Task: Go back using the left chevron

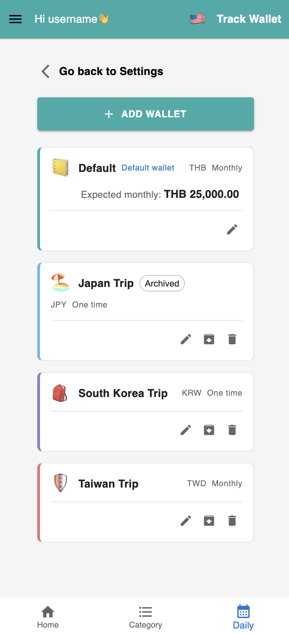Action: (45, 71)
